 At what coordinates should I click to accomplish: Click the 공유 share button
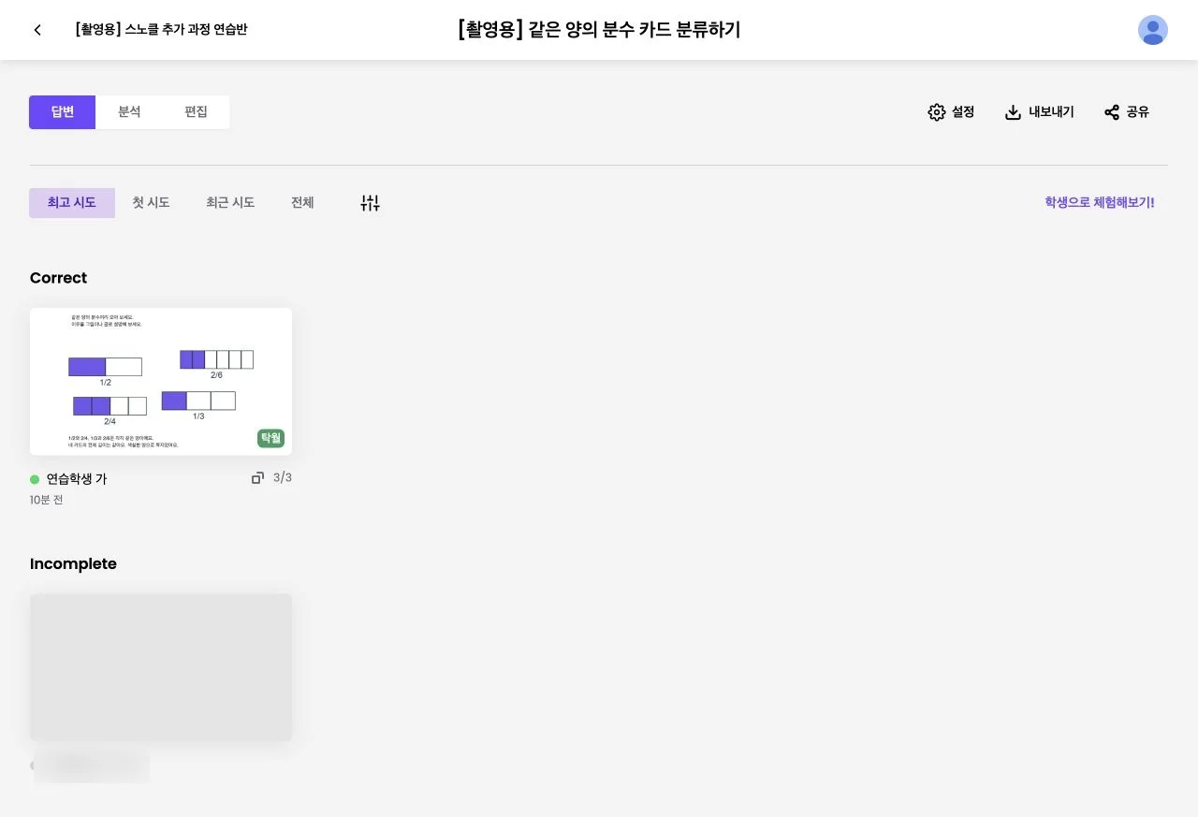[x=1126, y=112]
